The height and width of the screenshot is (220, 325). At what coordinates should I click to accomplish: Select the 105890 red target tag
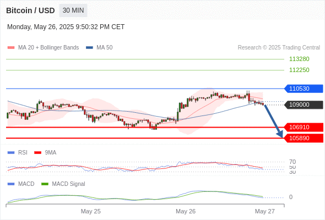pos(304,138)
